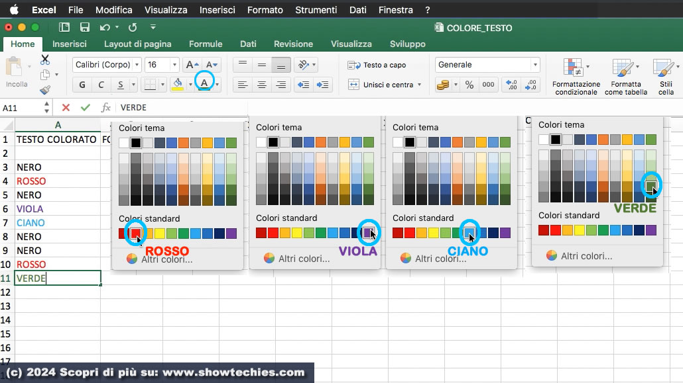Click the Undo arrow icon
Screen dimensions: 683x383
(105, 27)
